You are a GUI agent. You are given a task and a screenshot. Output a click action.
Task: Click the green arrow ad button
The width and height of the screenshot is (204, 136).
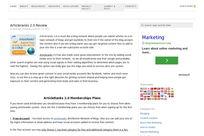167,61
